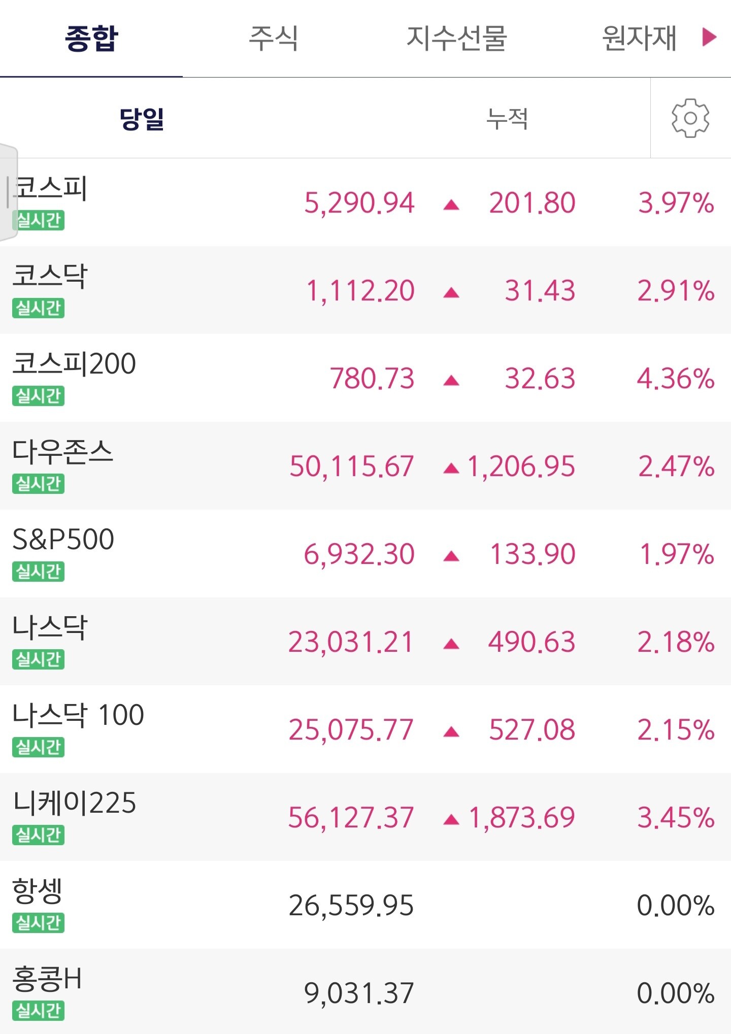This screenshot has height=1034, width=731.
Task: Tap the up triangle on 니케이225 row
Action: 451,819
